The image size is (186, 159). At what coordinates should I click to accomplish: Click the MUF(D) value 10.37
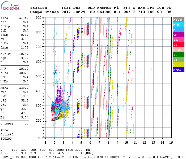(x=24, y=54)
